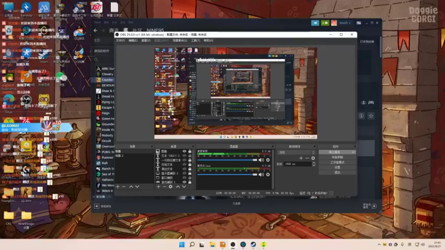445x250 pixels.
Task: Pop out the 场景 dock panel icon
Action: [x=152, y=147]
